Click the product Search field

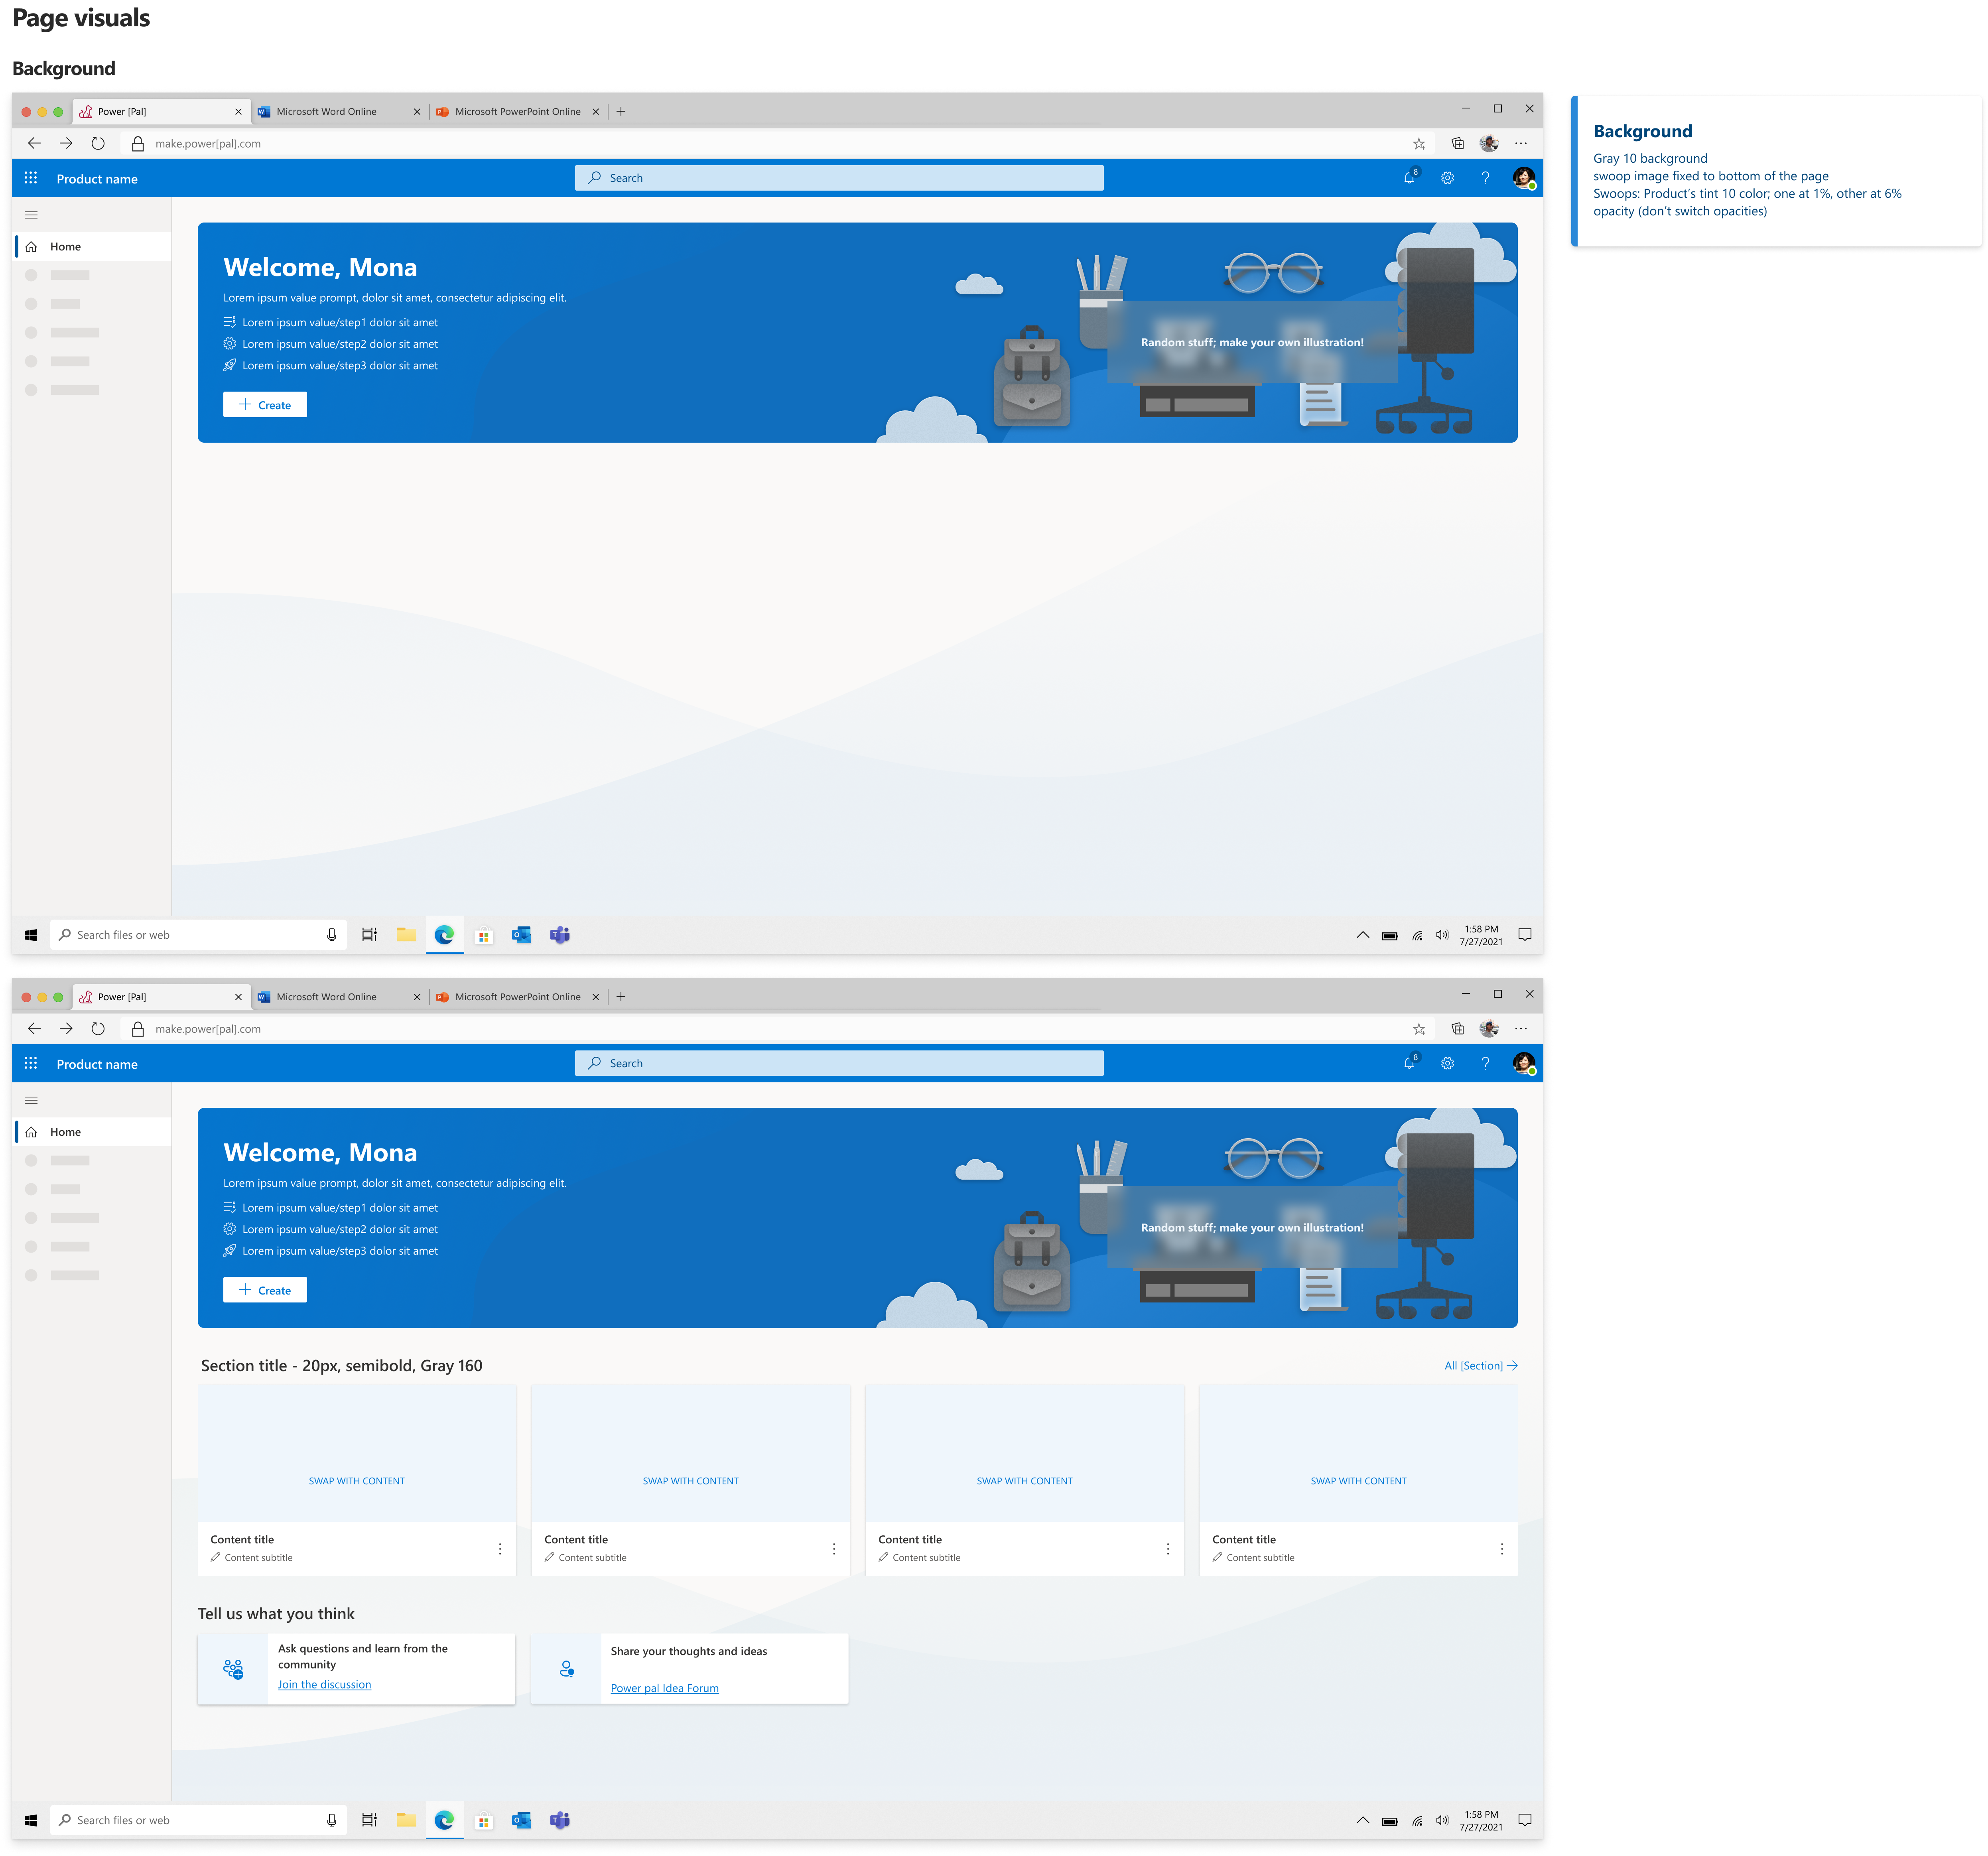pos(839,178)
